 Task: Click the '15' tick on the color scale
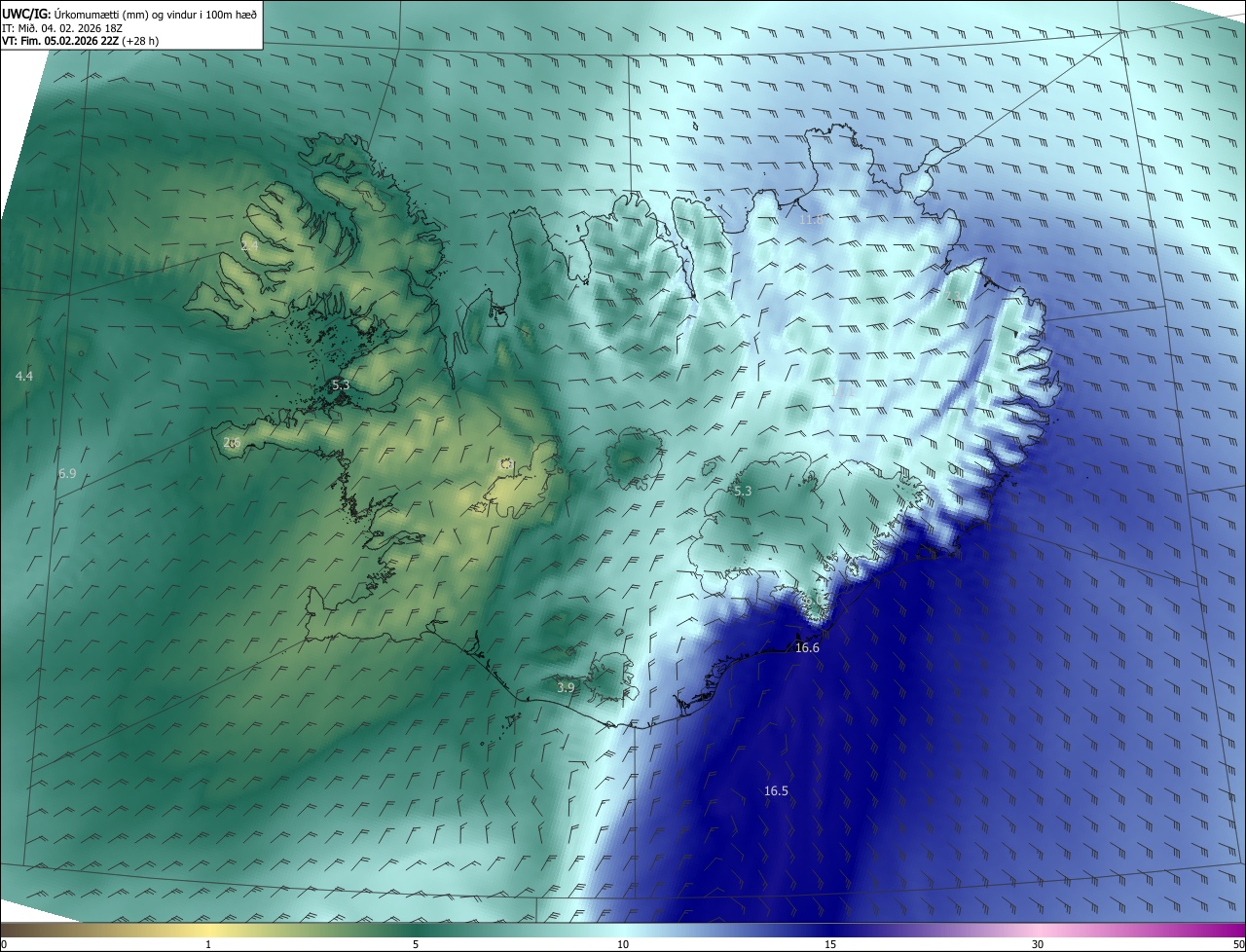[x=830, y=944]
